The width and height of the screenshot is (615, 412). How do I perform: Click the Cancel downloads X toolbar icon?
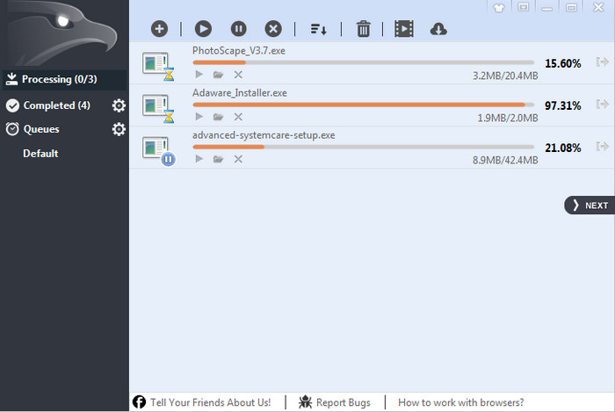tap(273, 29)
